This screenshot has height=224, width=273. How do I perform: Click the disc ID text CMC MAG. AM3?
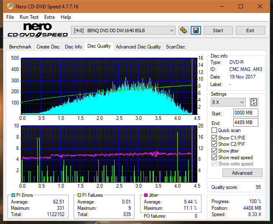pyautogui.click(x=245, y=69)
